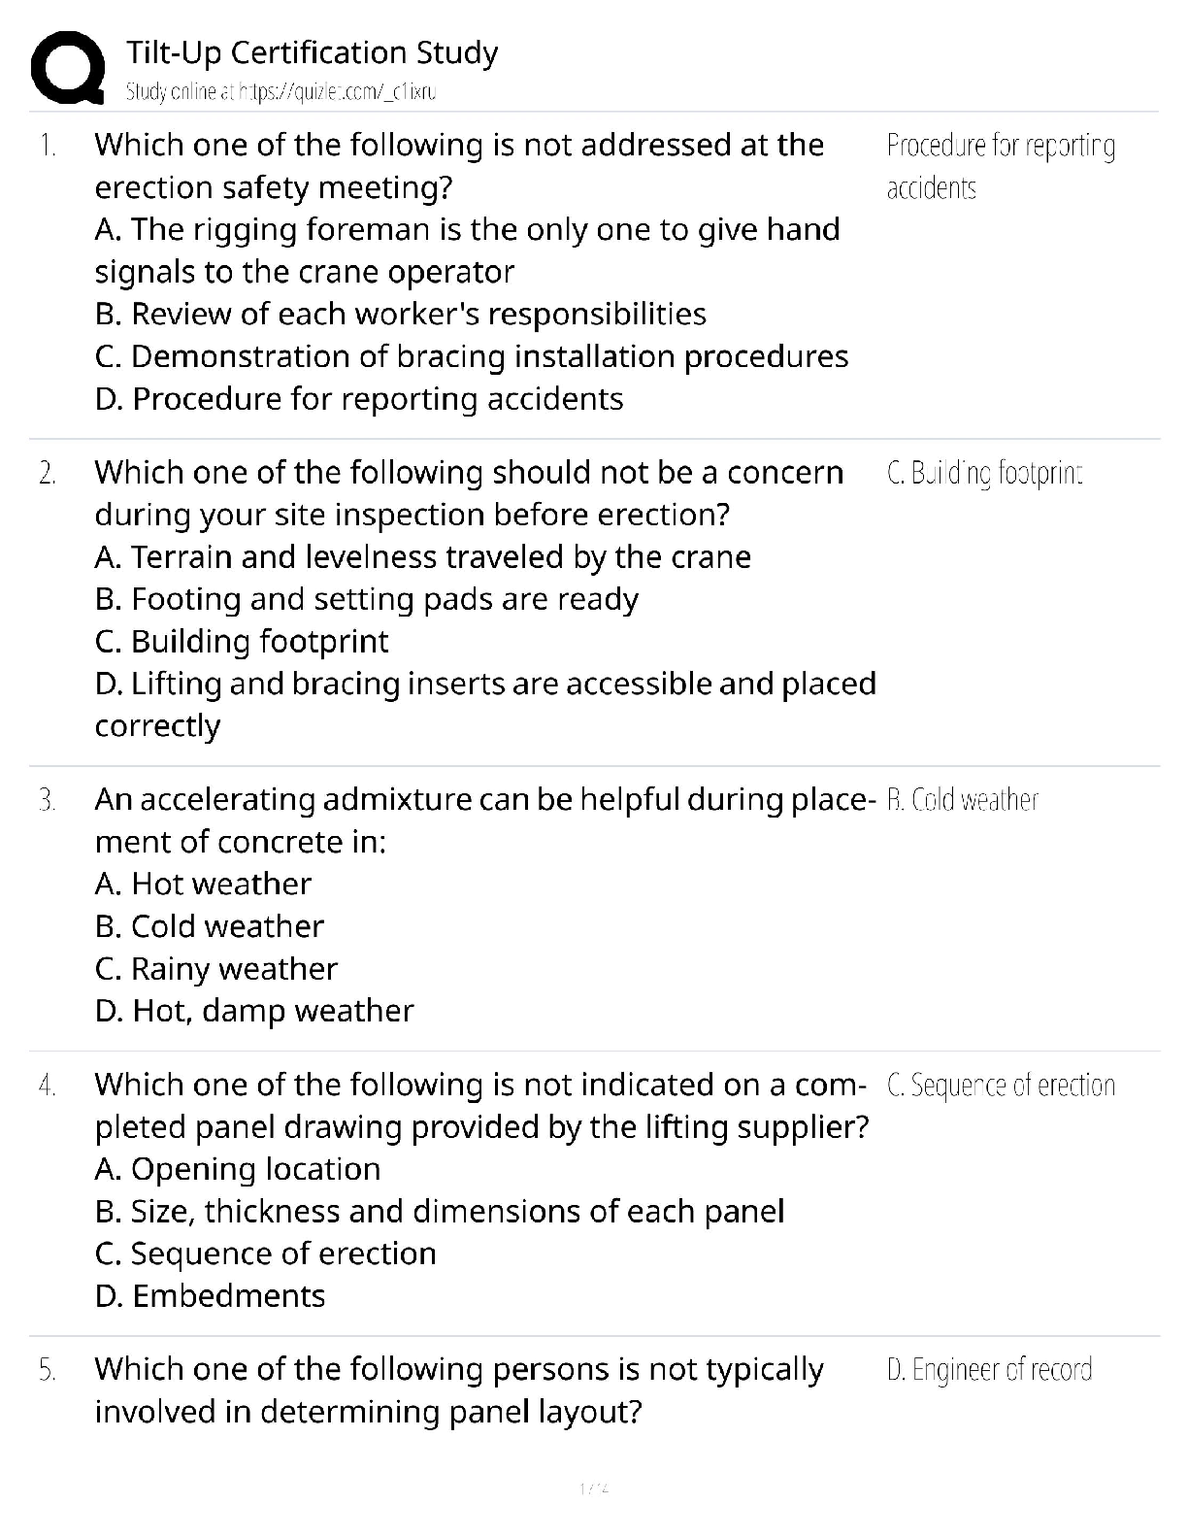Click question 5 text about panel layout
1188x1538 pixels.
click(459, 1390)
